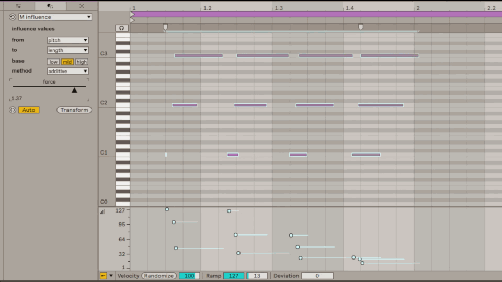This screenshot has height=282, width=502.
Task: Expand the additive method dropdown
Action: (67, 71)
